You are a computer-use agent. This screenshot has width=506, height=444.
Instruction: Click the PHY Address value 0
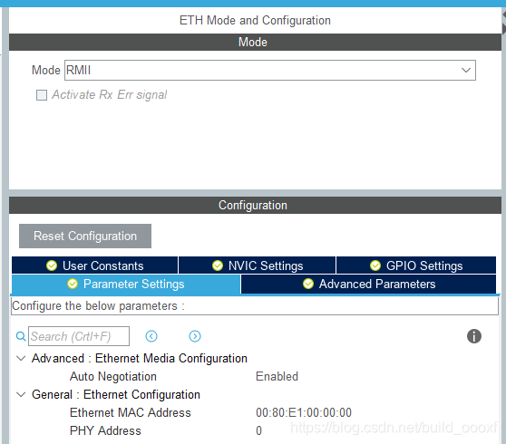(258, 430)
